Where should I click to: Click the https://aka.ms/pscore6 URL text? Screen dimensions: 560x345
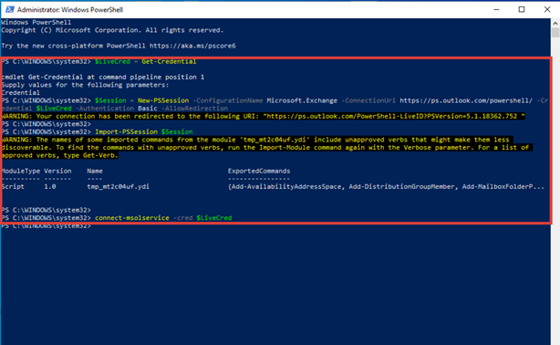tap(192, 46)
